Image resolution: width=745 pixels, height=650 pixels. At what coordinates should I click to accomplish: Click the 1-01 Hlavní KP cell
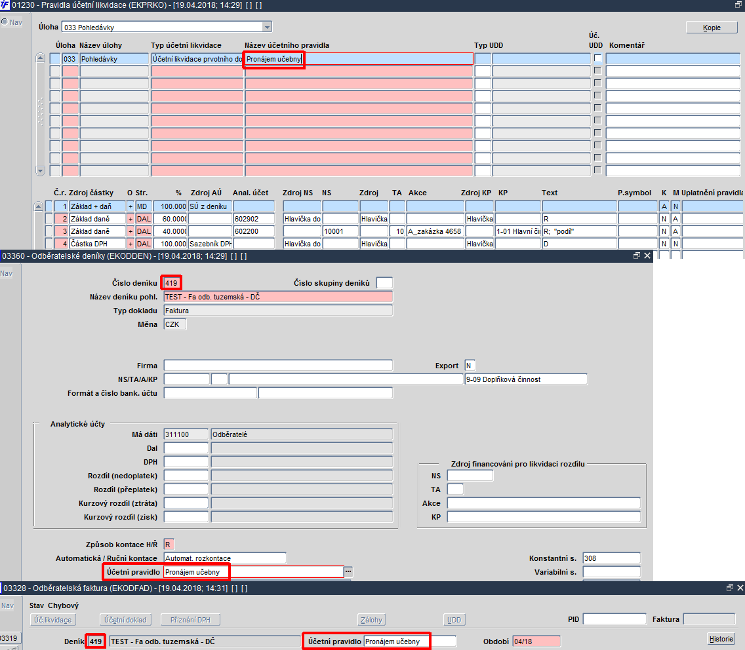[x=518, y=231]
